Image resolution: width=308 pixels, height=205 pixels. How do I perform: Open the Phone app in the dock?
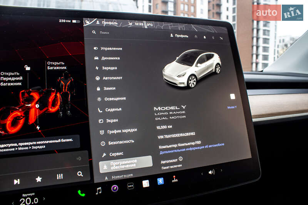point(81,193)
